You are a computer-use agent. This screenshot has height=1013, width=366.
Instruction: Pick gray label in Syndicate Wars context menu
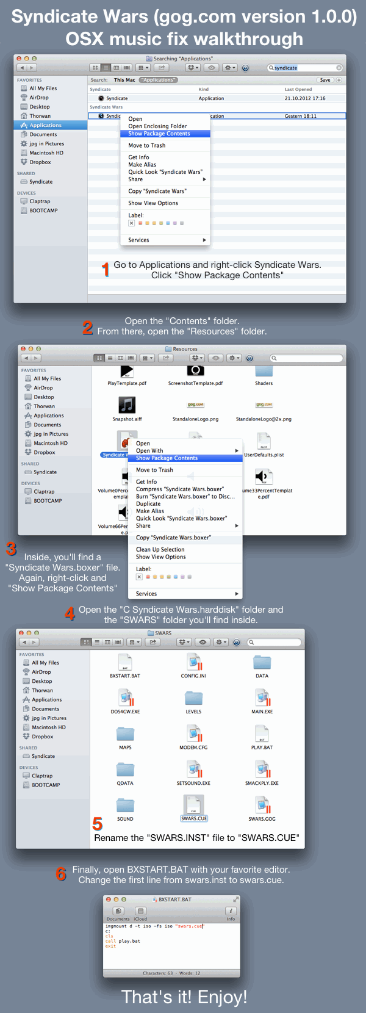point(182,223)
